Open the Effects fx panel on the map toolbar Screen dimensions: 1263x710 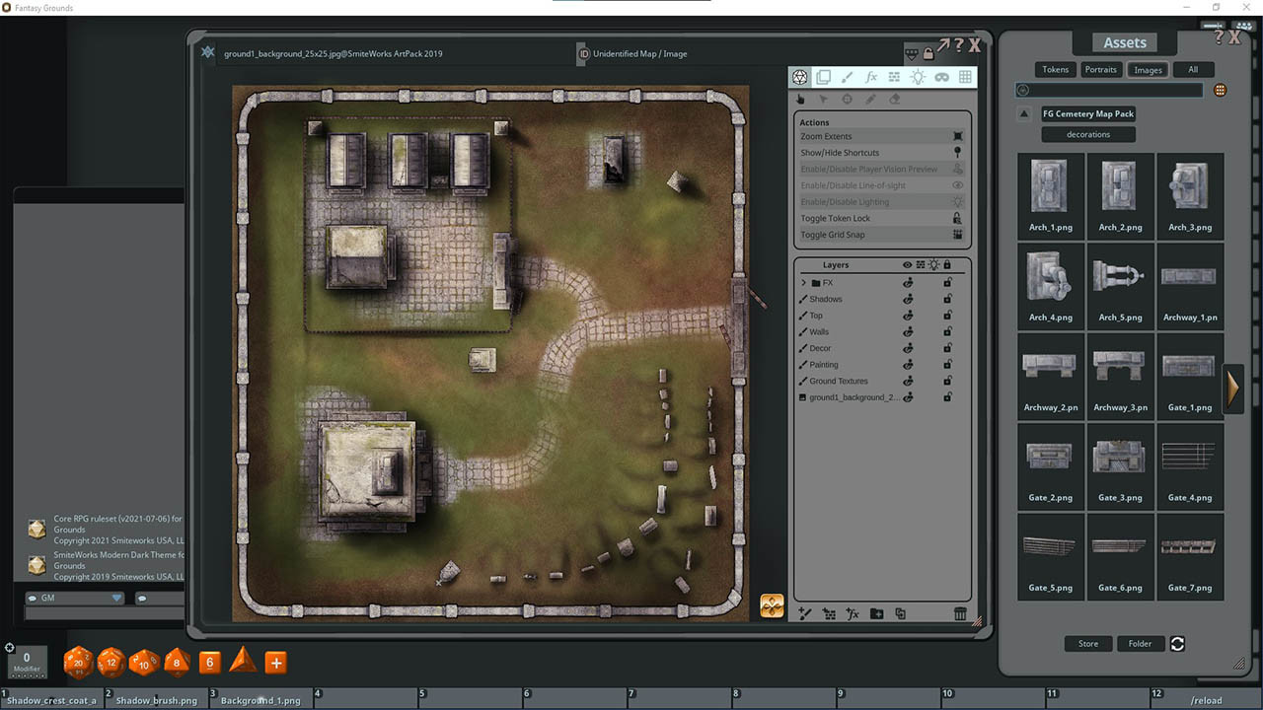(x=869, y=76)
